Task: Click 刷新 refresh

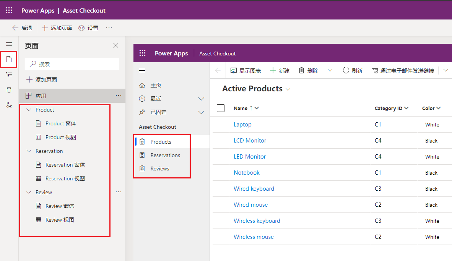Action: pyautogui.click(x=353, y=71)
